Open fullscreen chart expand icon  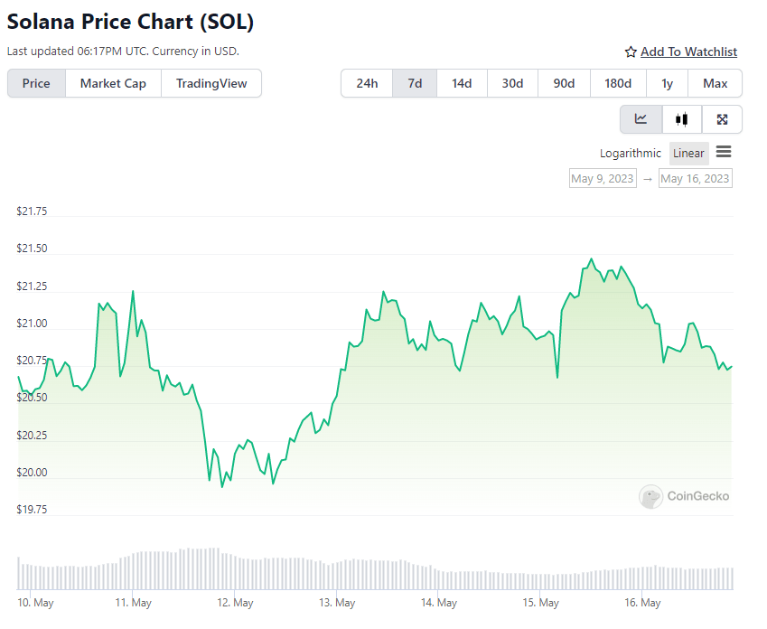tap(722, 119)
